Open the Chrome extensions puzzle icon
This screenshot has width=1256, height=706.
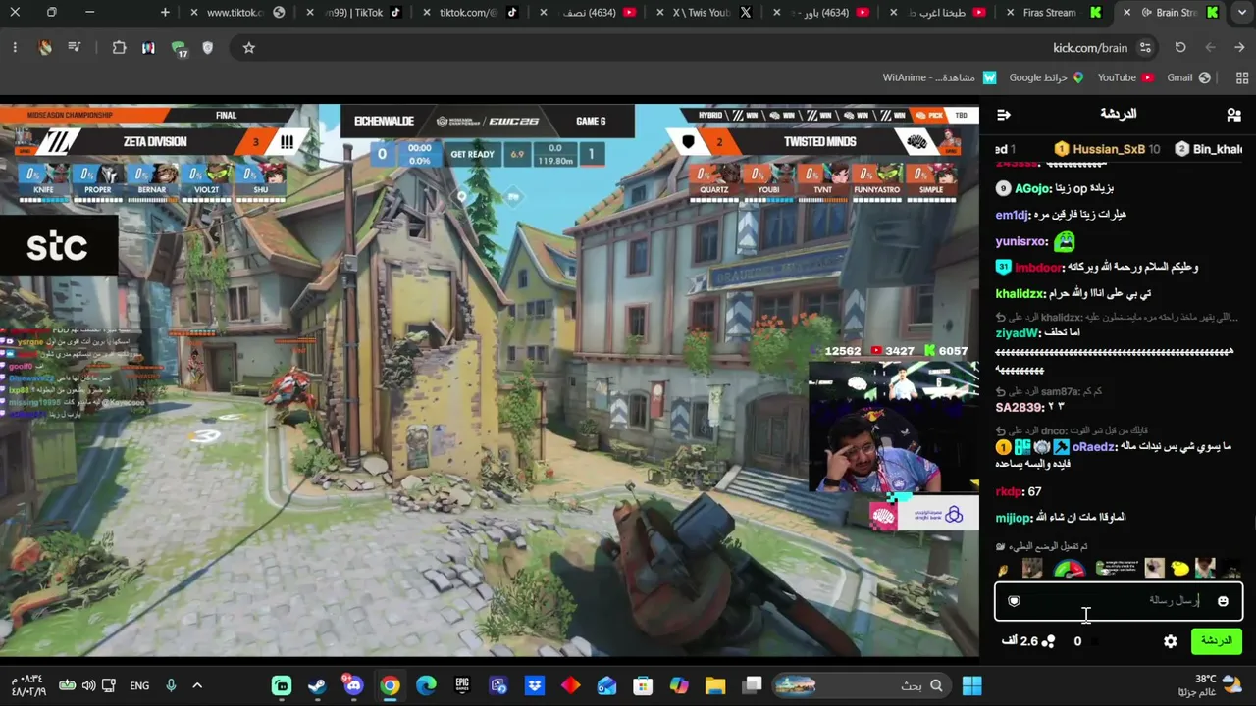pyautogui.click(x=120, y=47)
